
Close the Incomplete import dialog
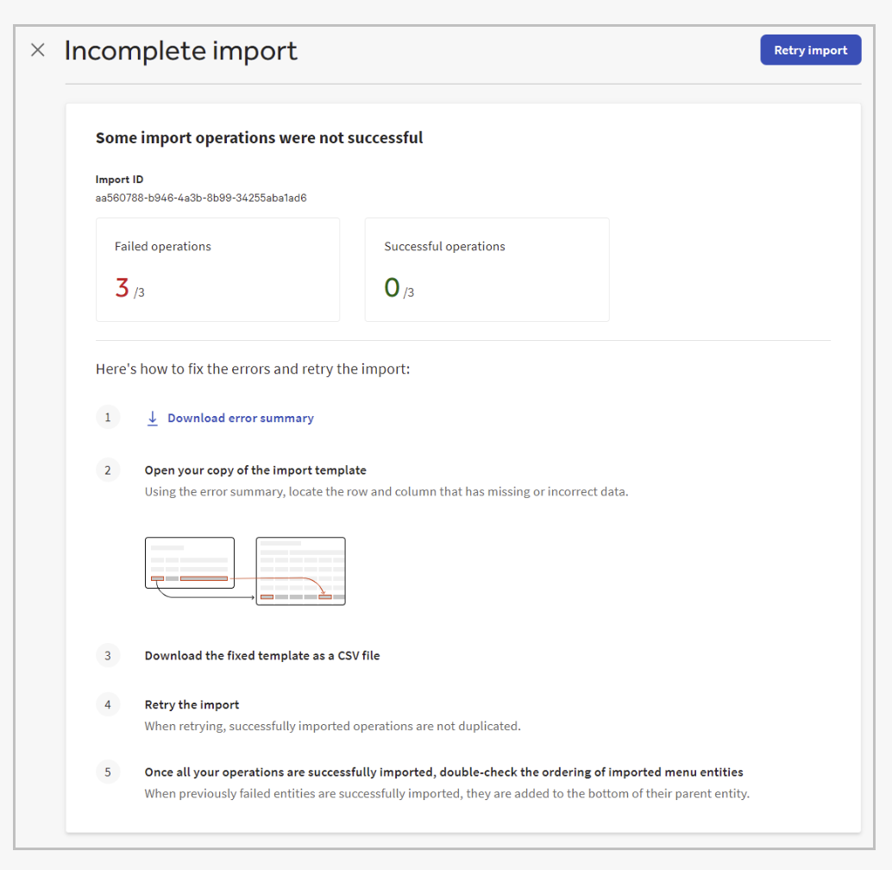point(38,50)
